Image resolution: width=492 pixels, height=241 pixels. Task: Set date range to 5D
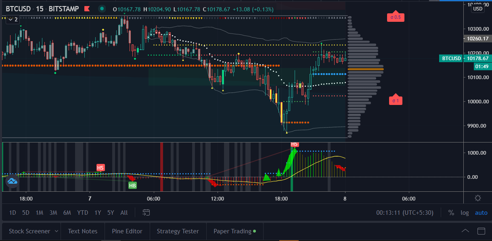25,213
